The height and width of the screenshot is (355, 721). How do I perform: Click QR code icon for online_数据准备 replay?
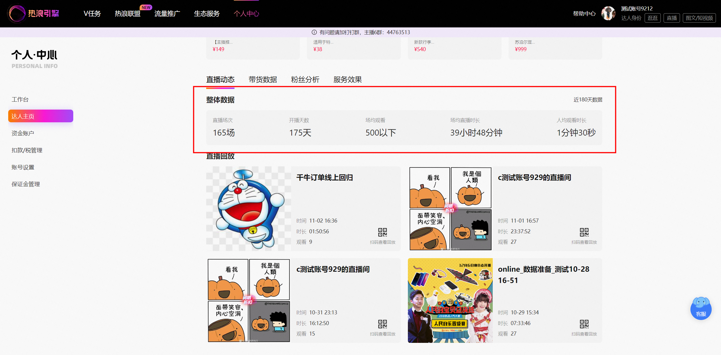coord(584,324)
